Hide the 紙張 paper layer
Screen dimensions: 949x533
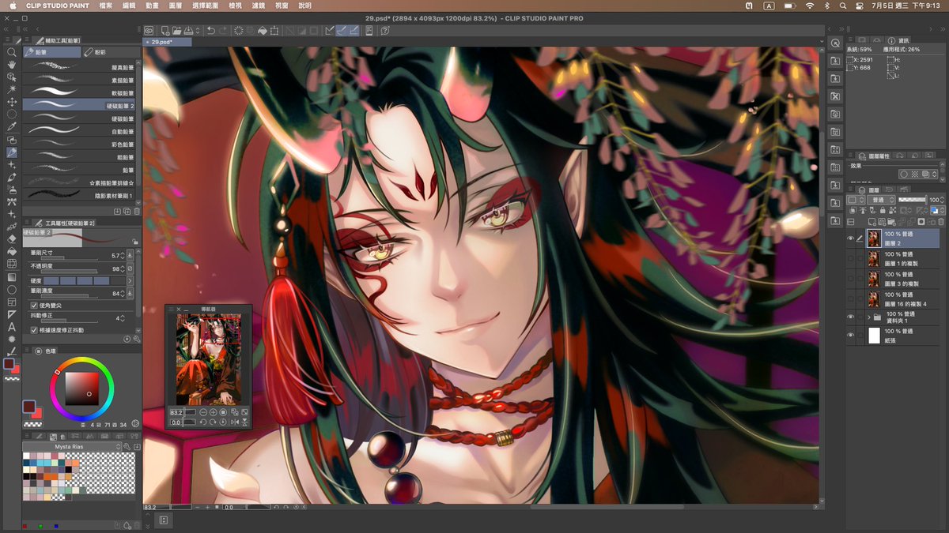point(851,336)
